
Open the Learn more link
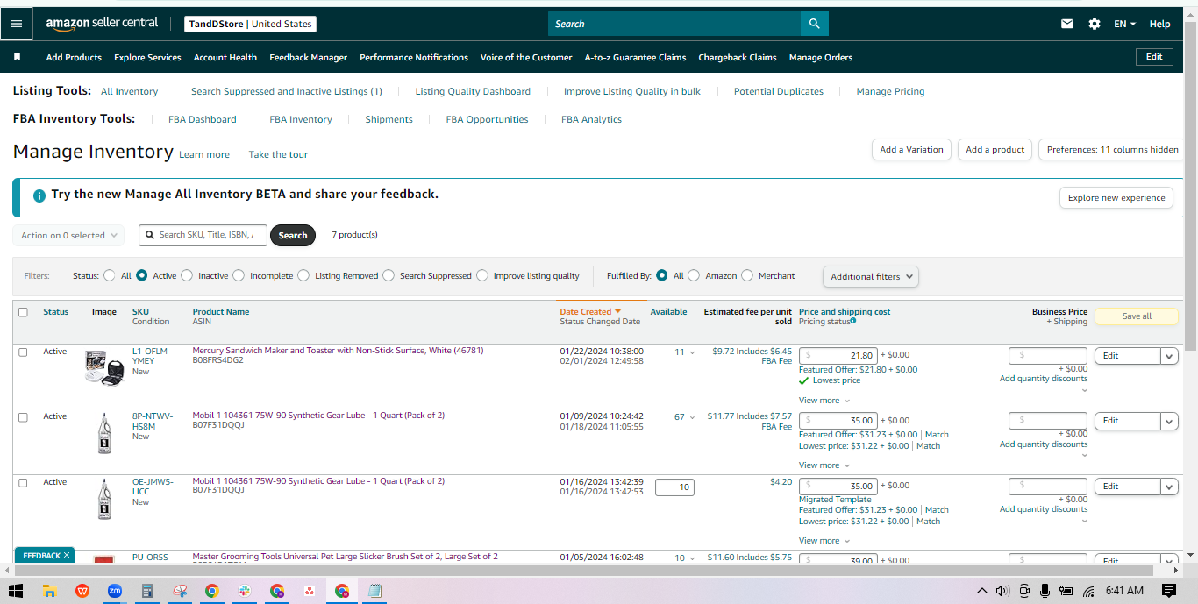(x=204, y=154)
